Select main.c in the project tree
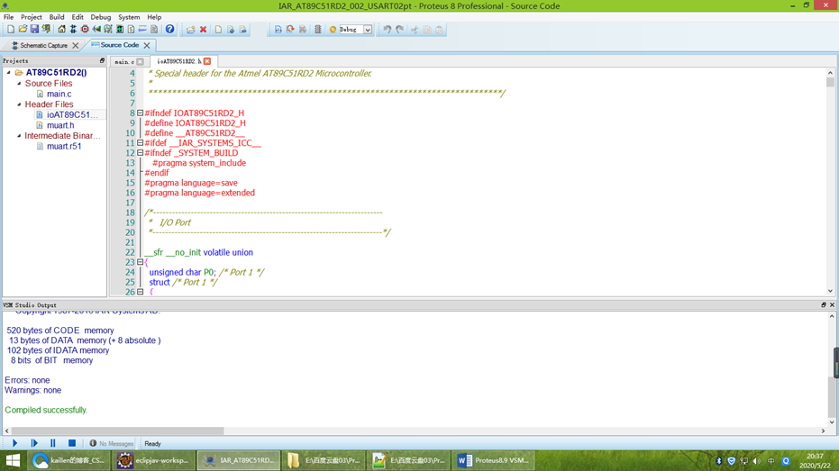839x471 pixels. click(59, 94)
